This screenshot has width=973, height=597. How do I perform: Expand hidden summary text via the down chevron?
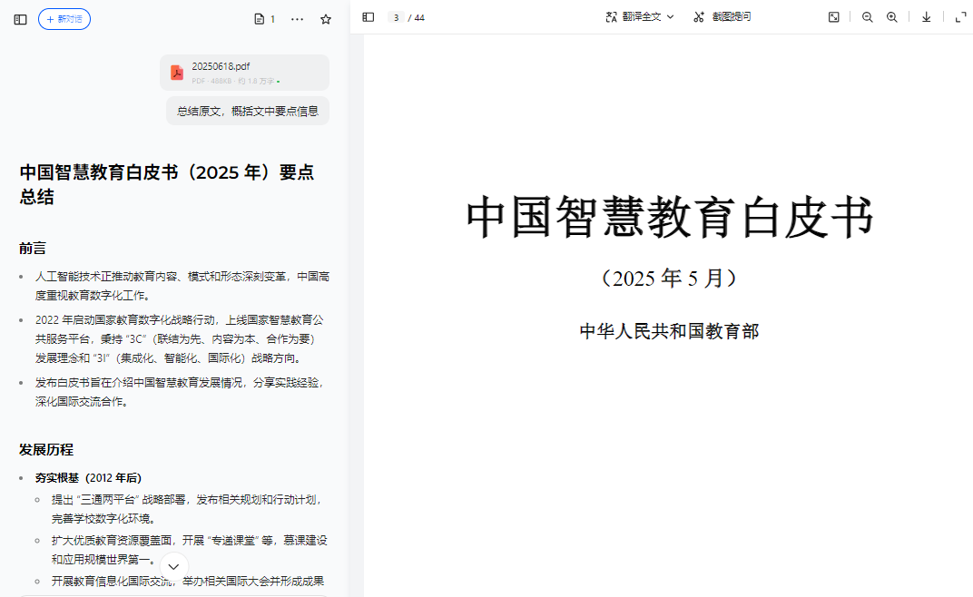[x=172, y=565]
